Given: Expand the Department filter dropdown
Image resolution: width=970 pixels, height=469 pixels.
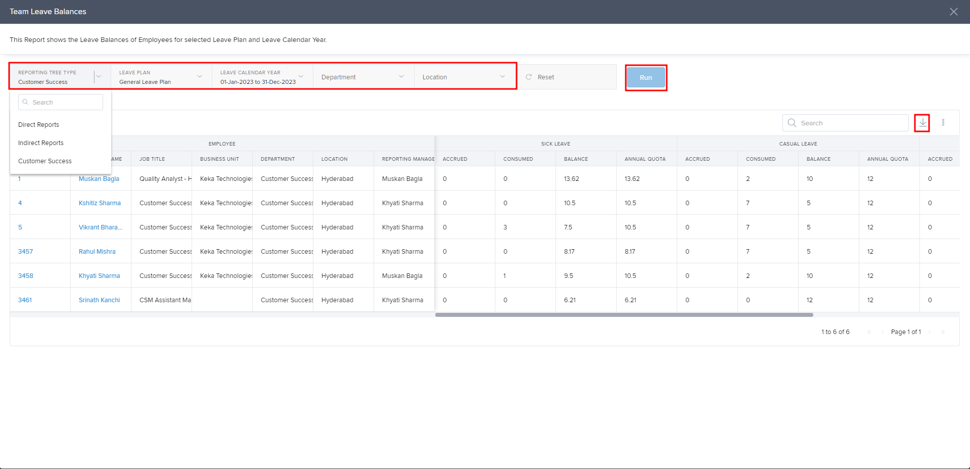Looking at the screenshot, I should tap(401, 77).
